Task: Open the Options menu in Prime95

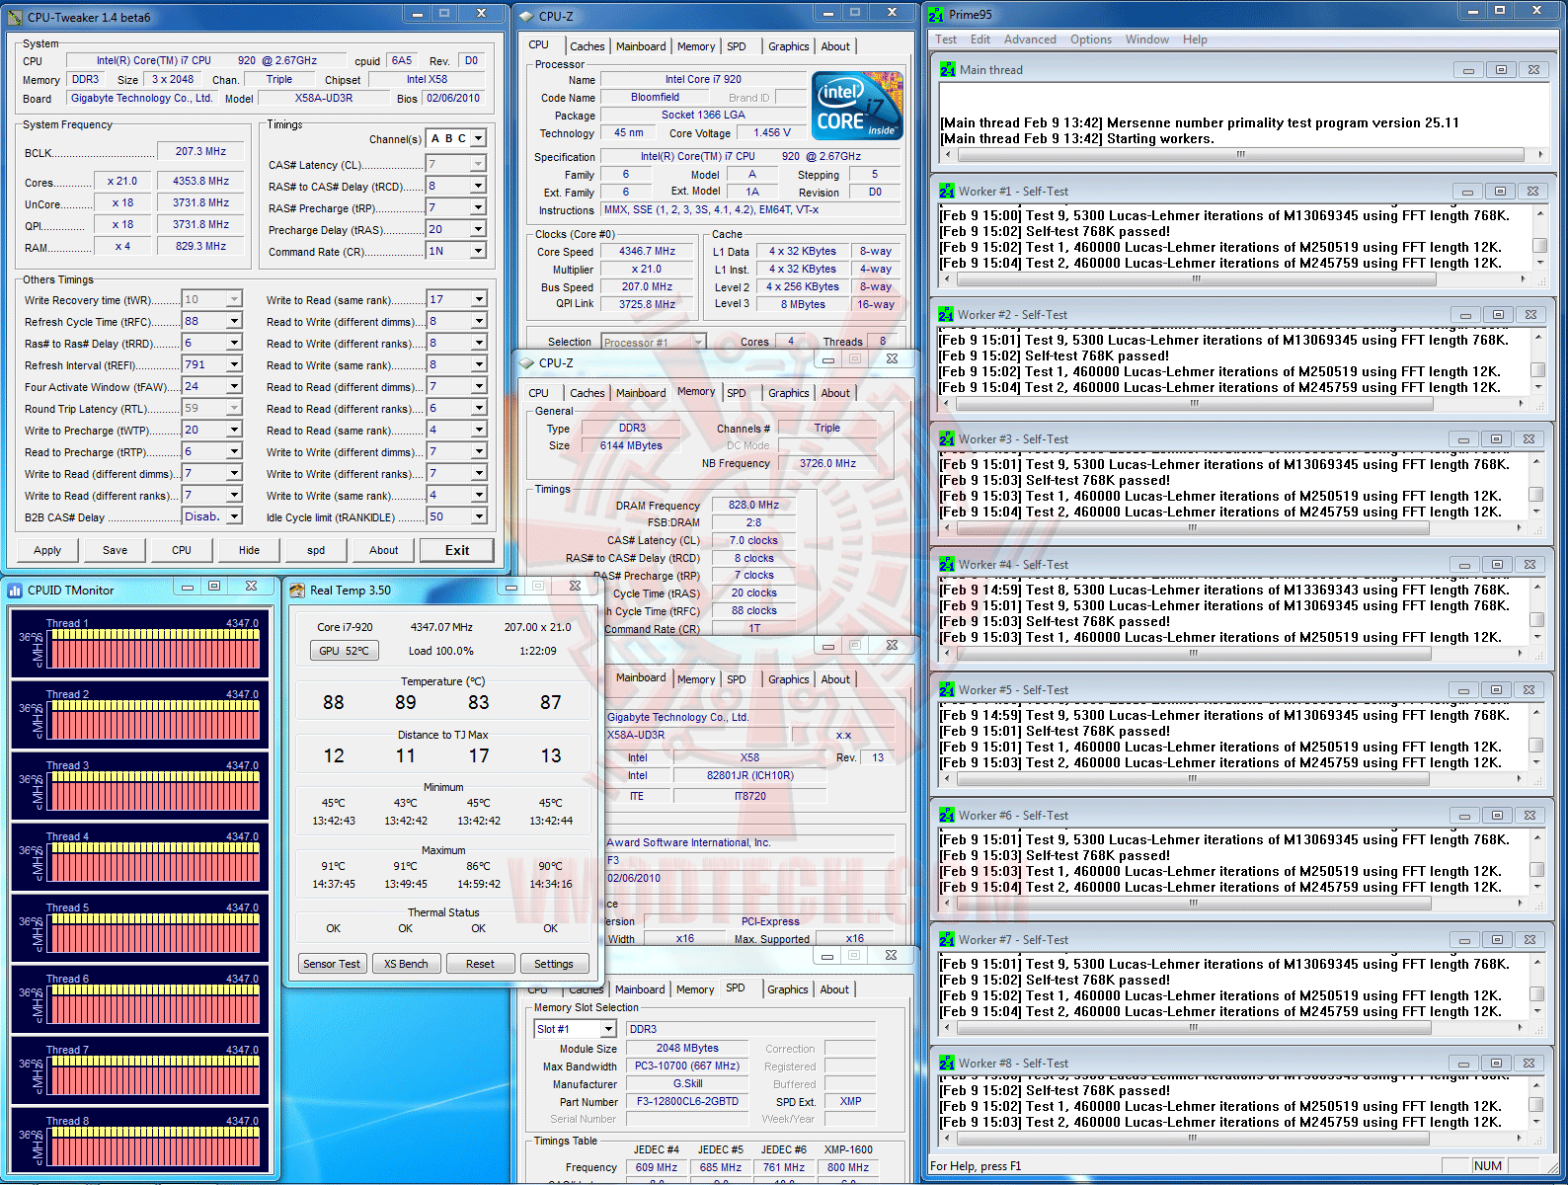Action: (1090, 39)
